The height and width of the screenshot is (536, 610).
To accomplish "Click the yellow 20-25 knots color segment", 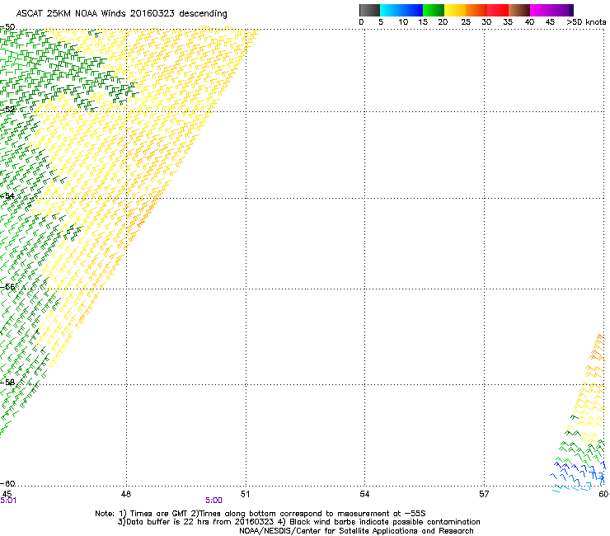I will [455, 10].
